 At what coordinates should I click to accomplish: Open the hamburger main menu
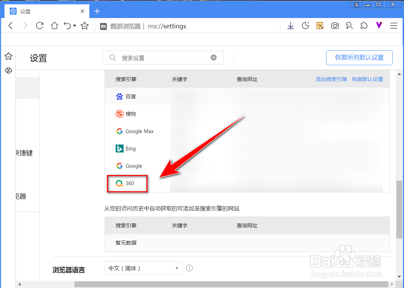pos(393,26)
